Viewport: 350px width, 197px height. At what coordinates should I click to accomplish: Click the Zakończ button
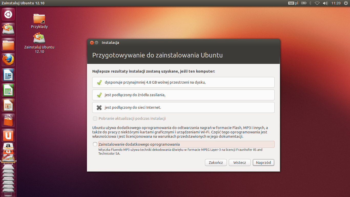[x=216, y=162]
